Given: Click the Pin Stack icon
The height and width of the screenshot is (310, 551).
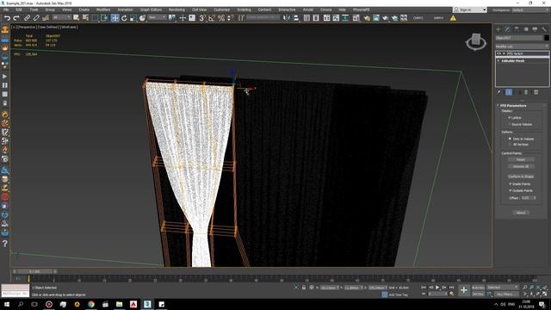Looking at the screenshot, I should (x=499, y=92).
